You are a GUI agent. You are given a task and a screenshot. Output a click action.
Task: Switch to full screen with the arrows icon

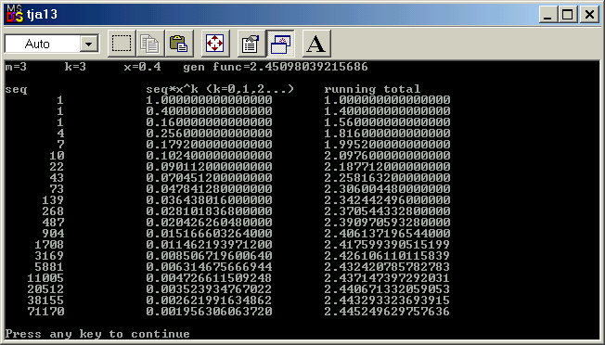(215, 44)
